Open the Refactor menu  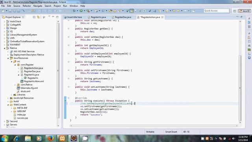27,6
